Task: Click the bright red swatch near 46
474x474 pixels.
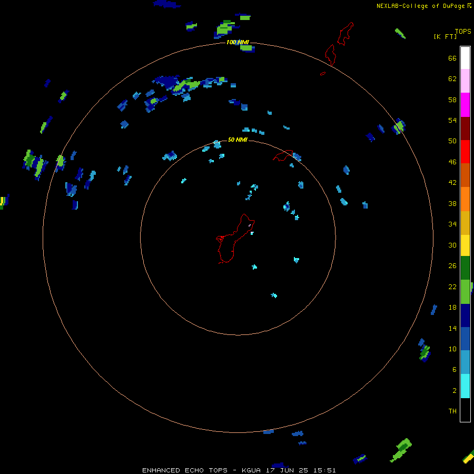Action: [465, 152]
